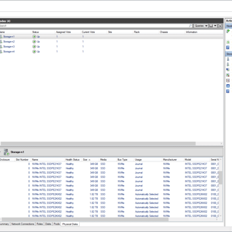232x232 pixels.
Task: Open Help icon under Nodes actions section
Action: 228,48
